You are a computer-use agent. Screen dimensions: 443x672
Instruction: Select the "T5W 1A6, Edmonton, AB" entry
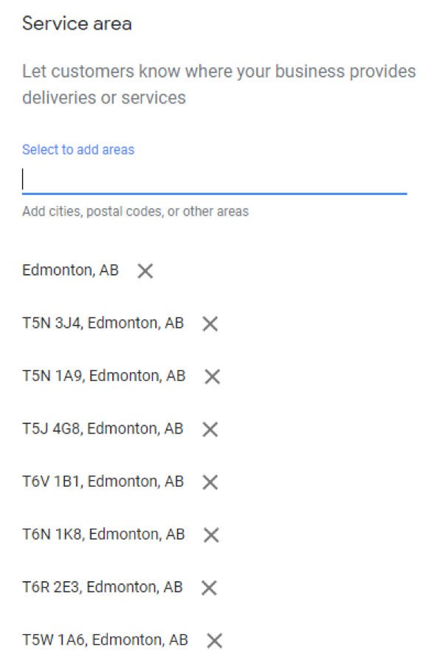pos(105,640)
